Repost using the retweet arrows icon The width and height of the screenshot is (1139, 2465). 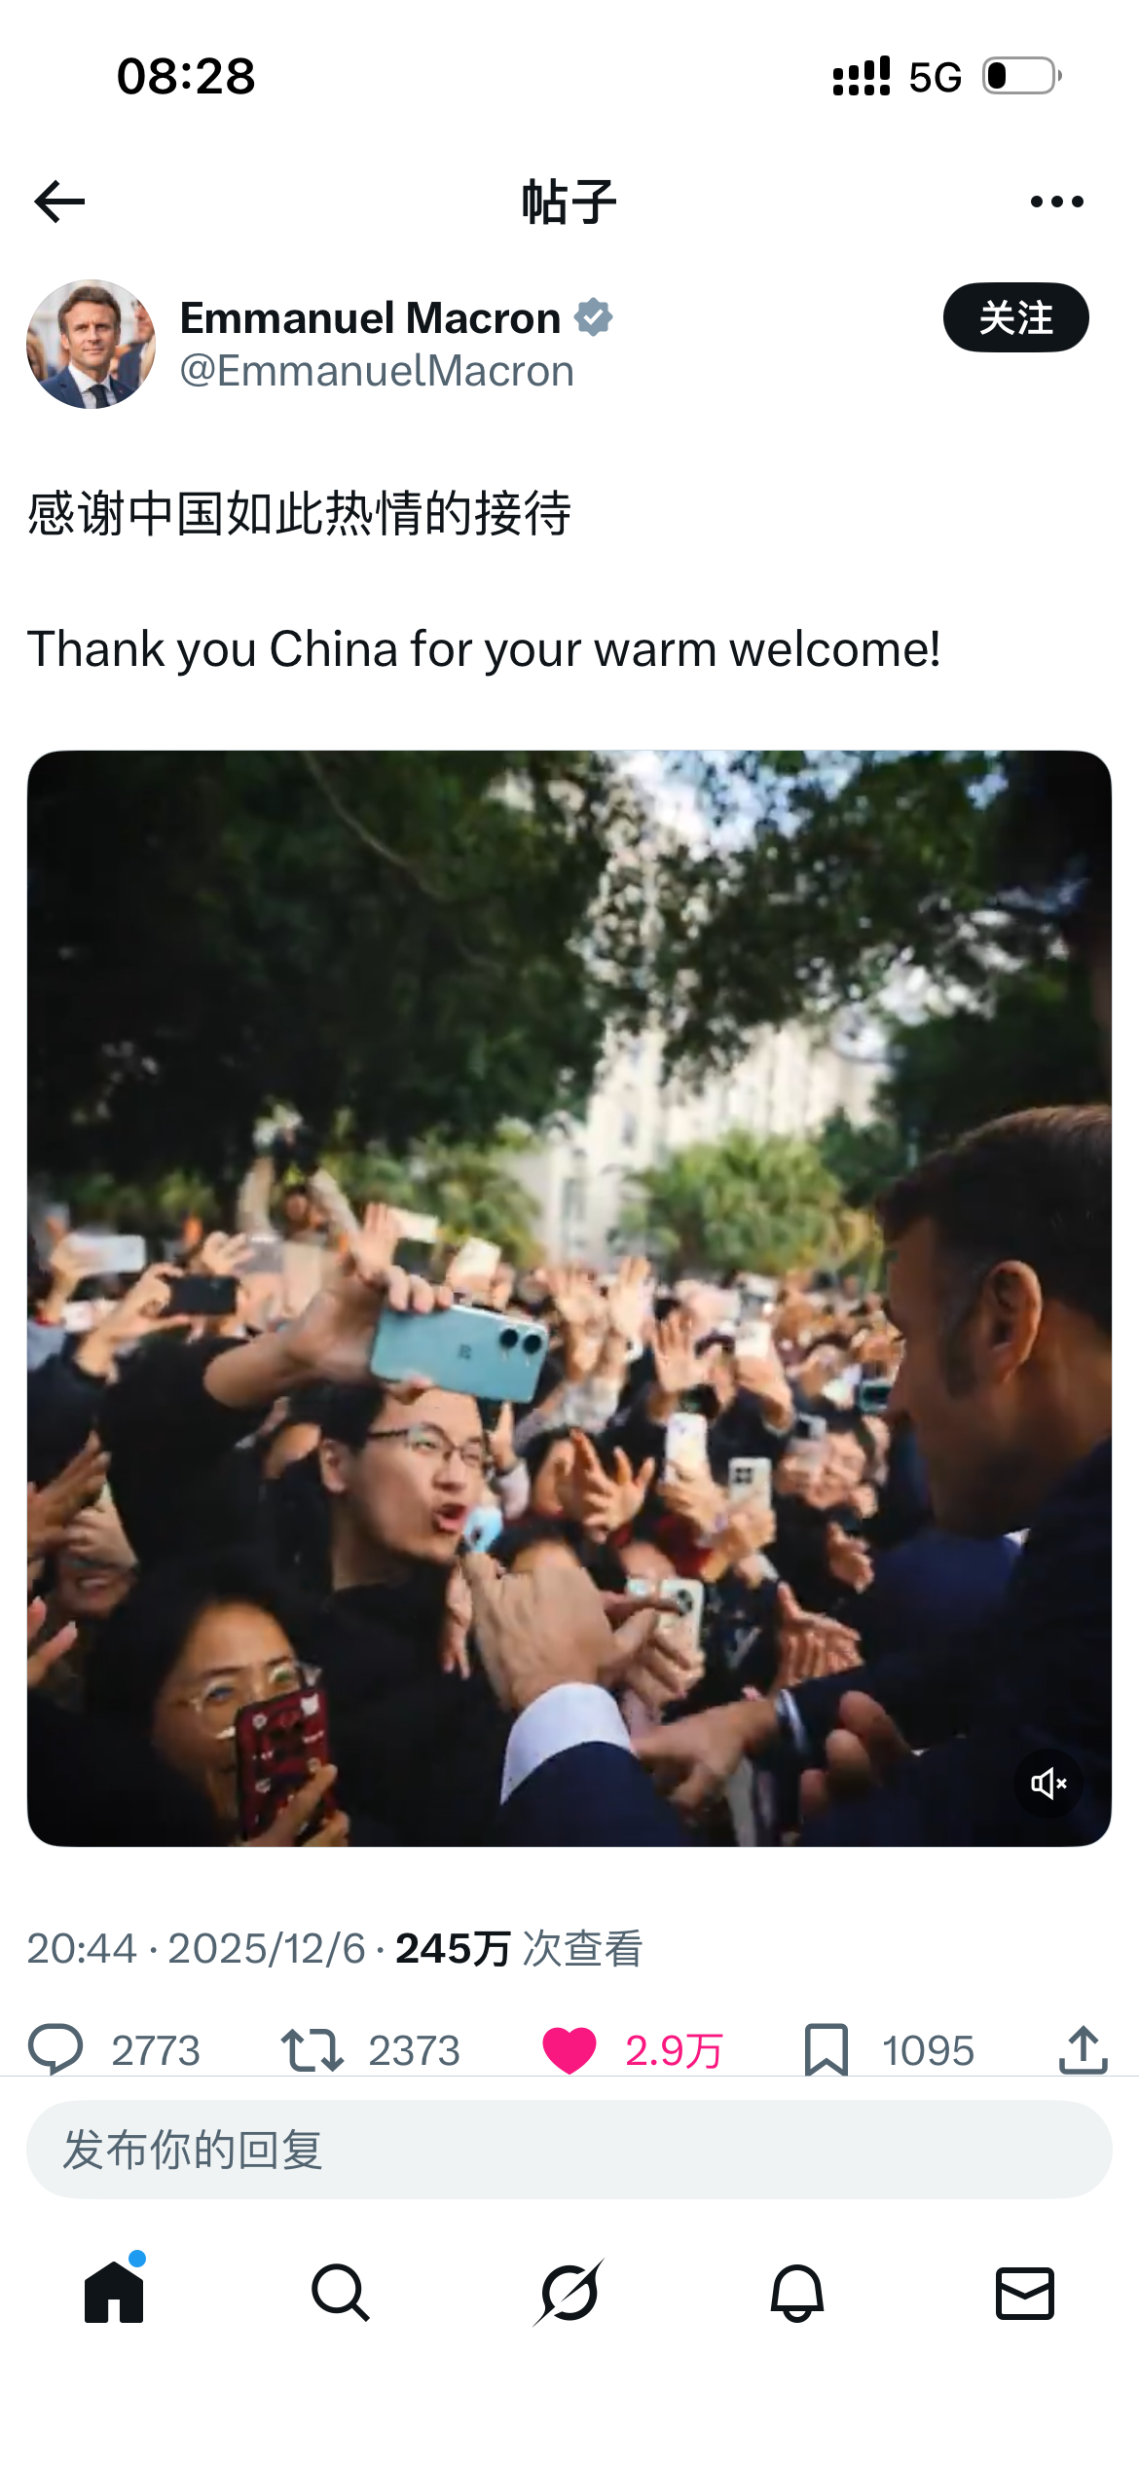point(312,2049)
